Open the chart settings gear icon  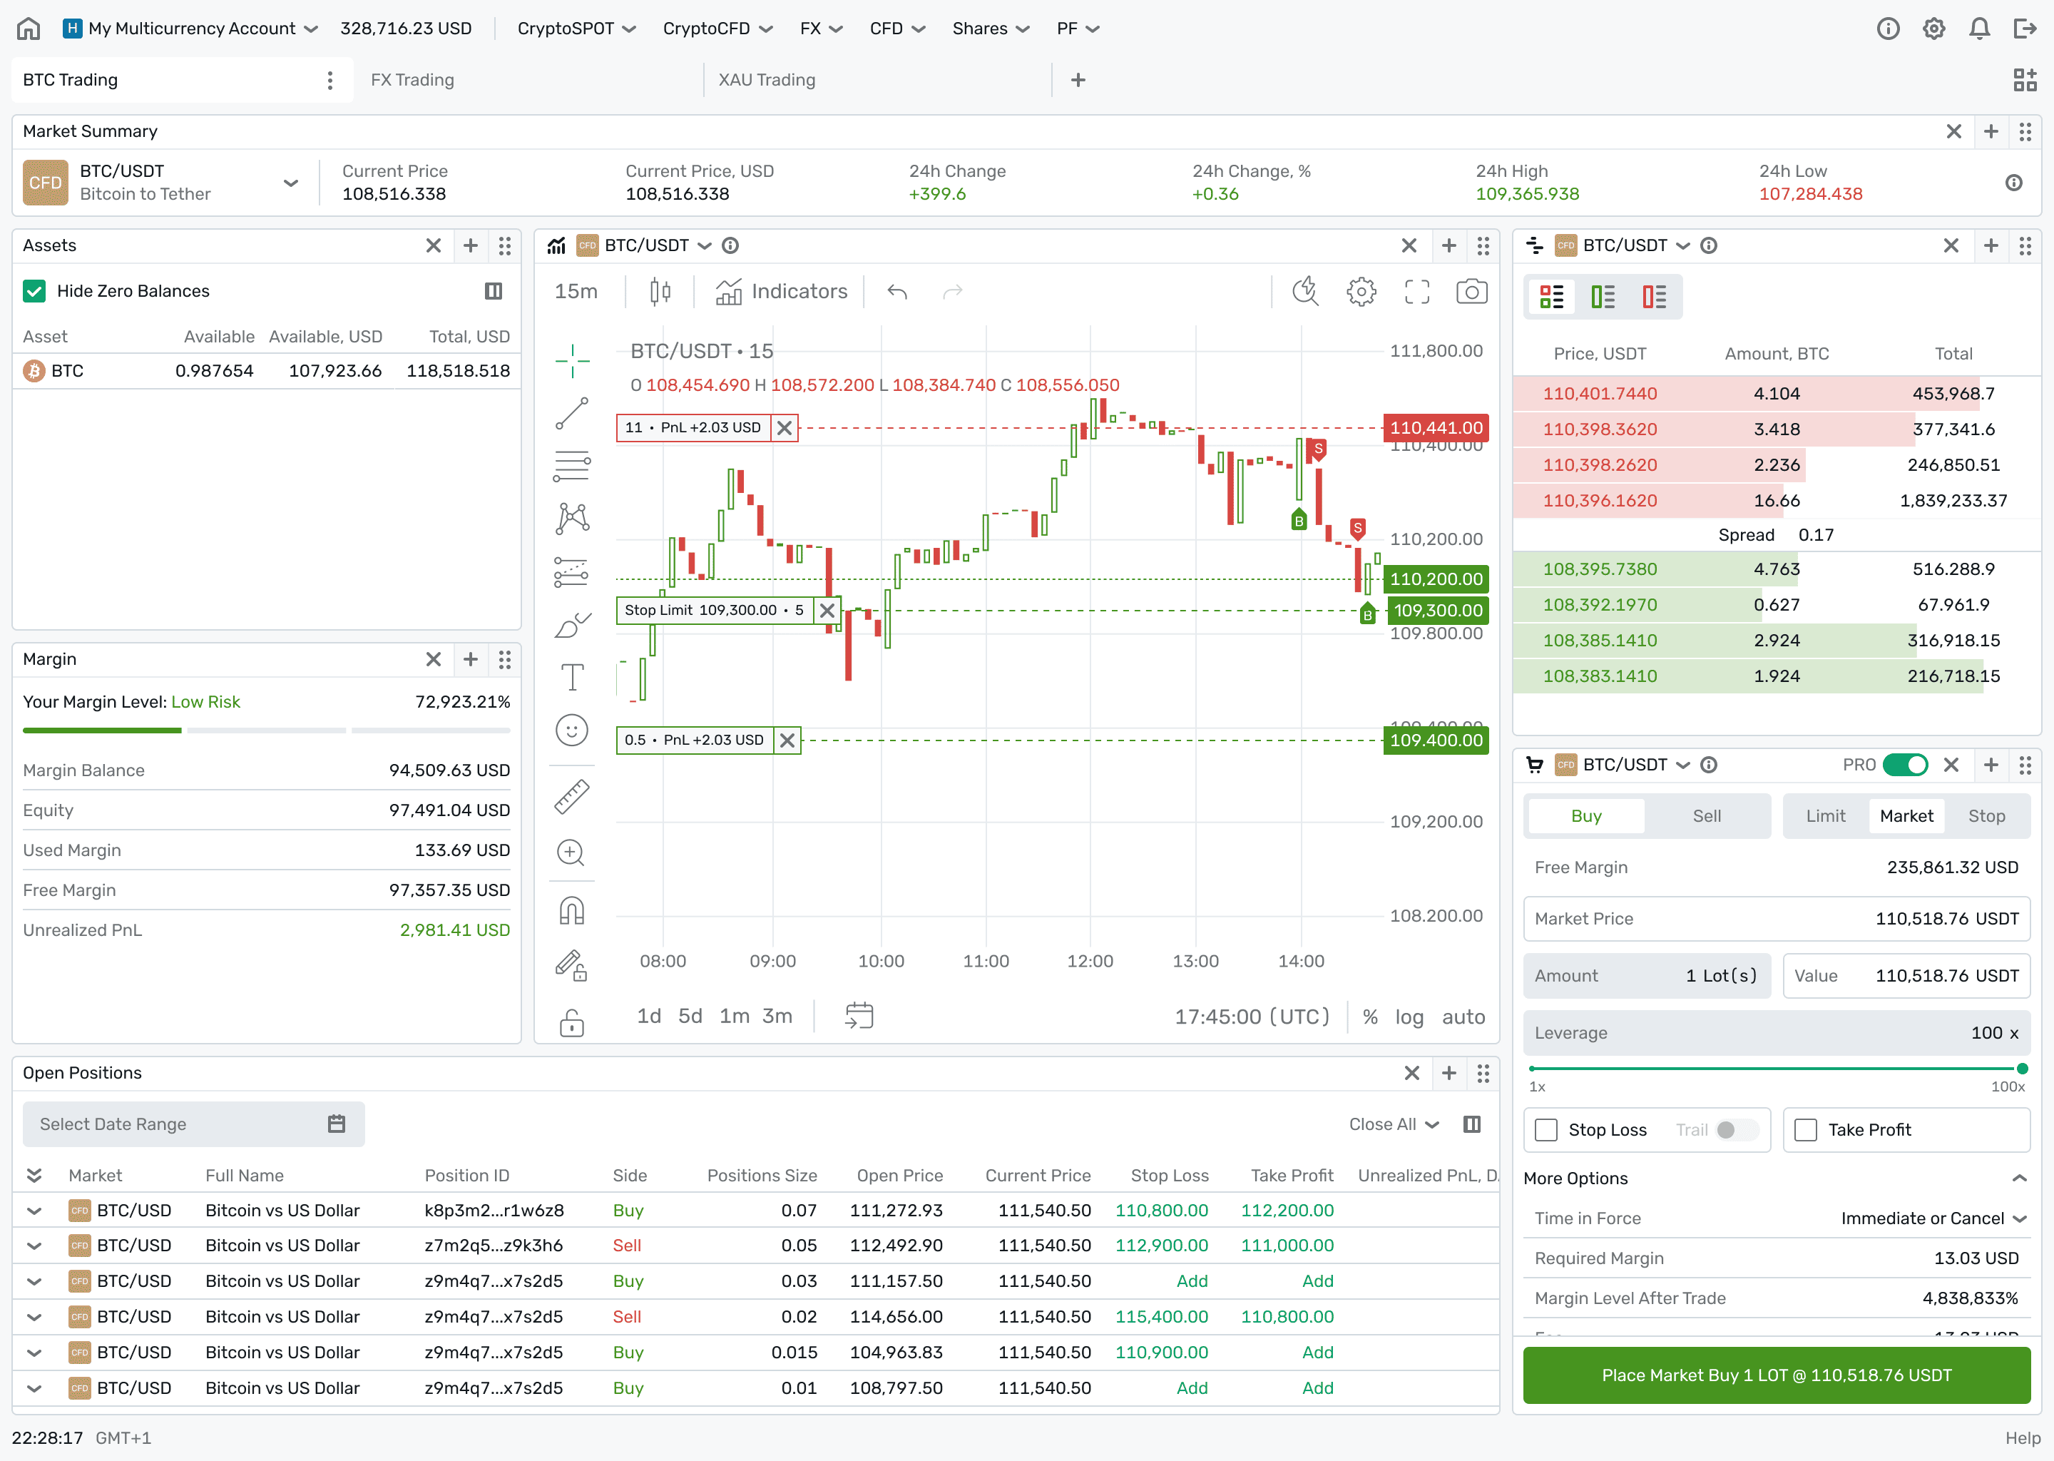tap(1361, 292)
